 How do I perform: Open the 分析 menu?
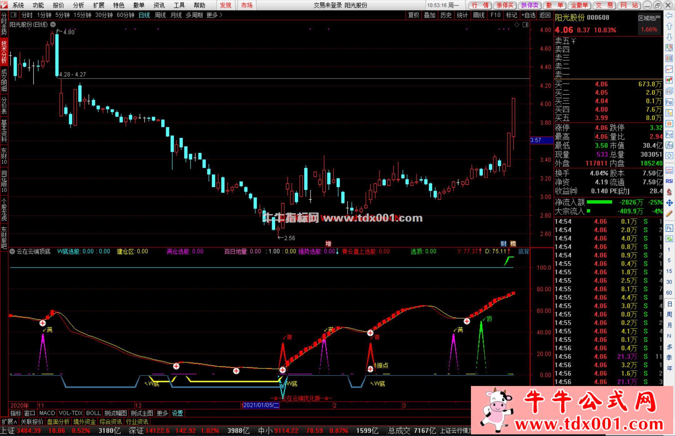pyautogui.click(x=78, y=5)
